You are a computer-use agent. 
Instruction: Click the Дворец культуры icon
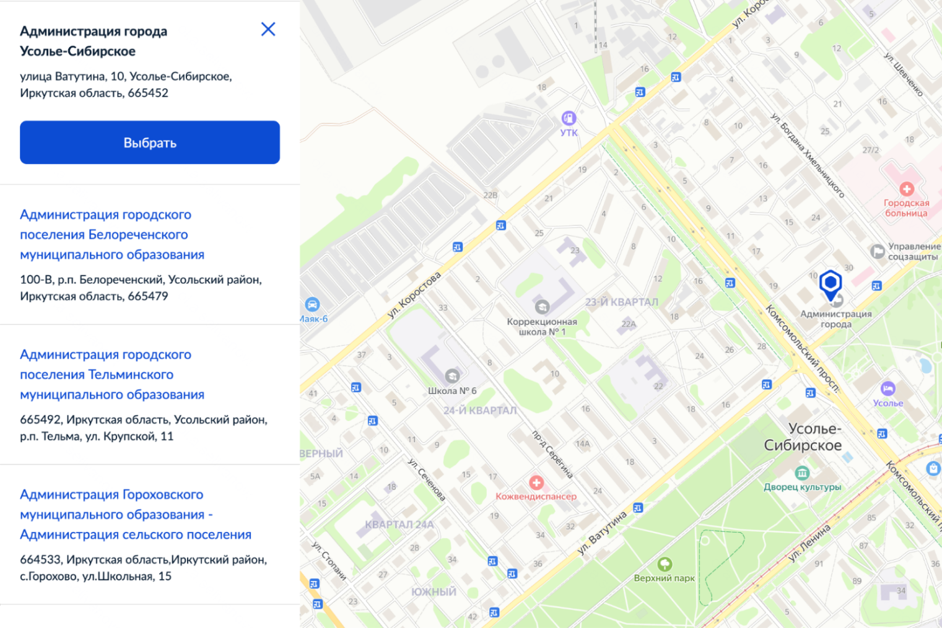pos(803,473)
